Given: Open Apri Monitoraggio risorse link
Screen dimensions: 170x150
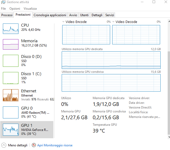Looking at the screenshot, I should (55, 145).
